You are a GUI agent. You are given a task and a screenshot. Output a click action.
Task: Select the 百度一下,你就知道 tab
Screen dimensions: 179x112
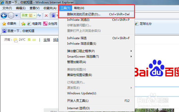click(x=30, y=31)
